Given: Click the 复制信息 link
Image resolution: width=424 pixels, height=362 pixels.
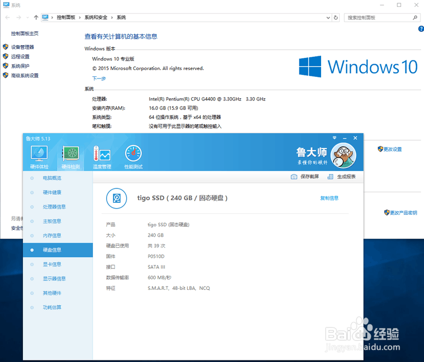Looking at the screenshot, I should (329, 198).
